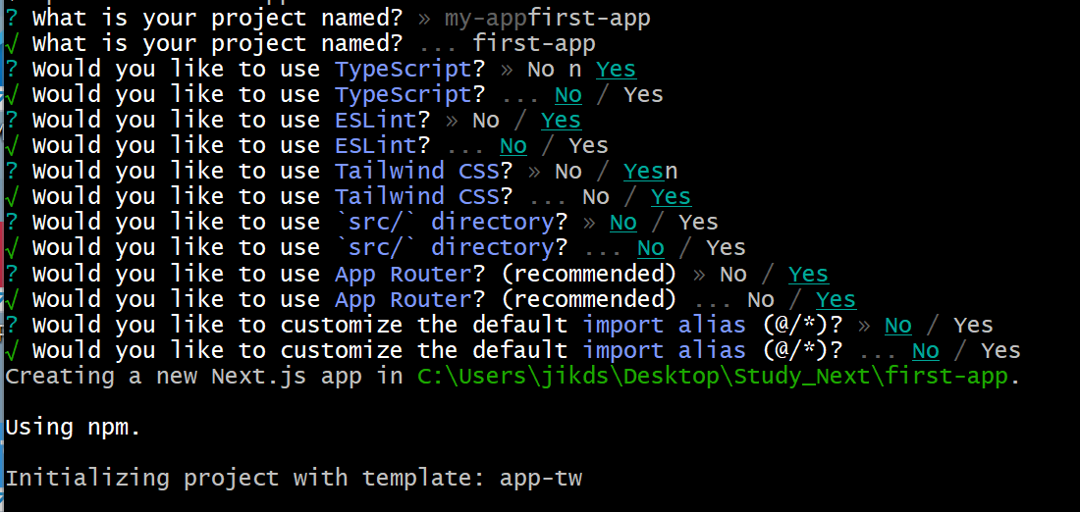Click the 'app-tw' template name
Viewport: 1080px width, 512px height.
541,479
